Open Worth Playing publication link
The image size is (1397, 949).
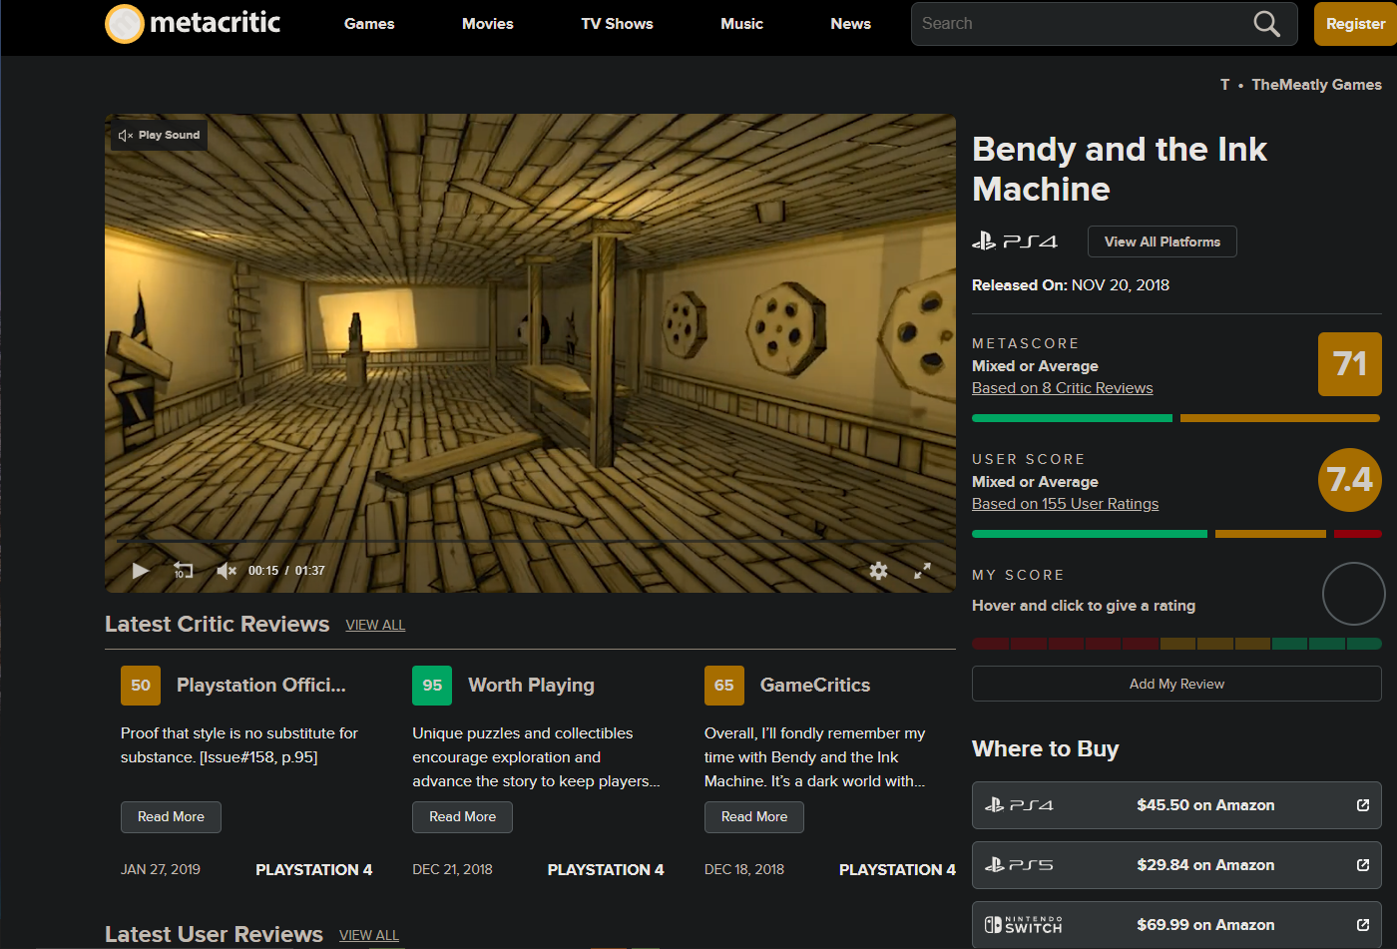coord(531,686)
